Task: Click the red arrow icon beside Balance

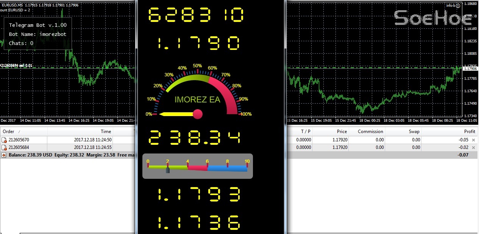Action: (4, 155)
